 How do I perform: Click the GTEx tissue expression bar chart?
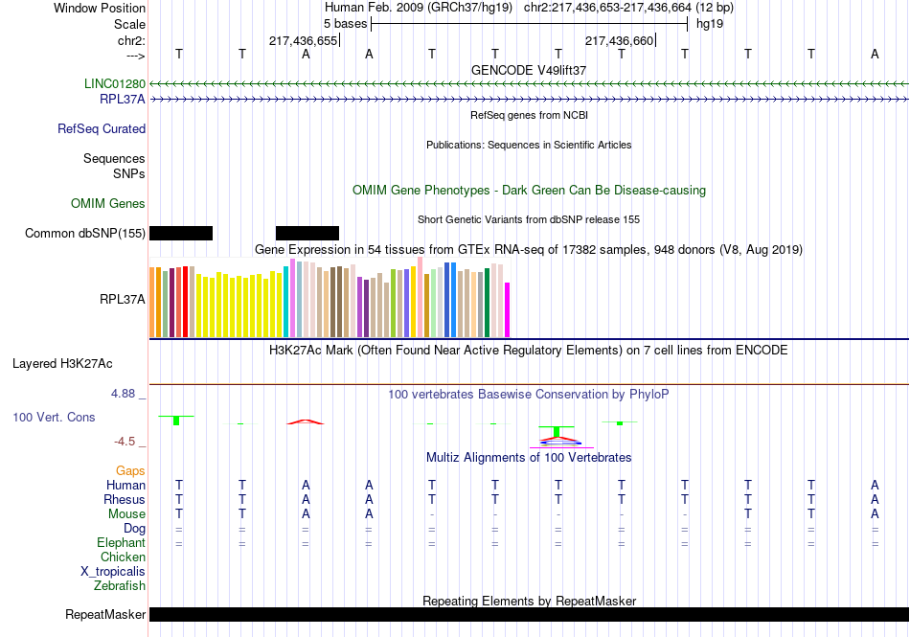(330, 298)
